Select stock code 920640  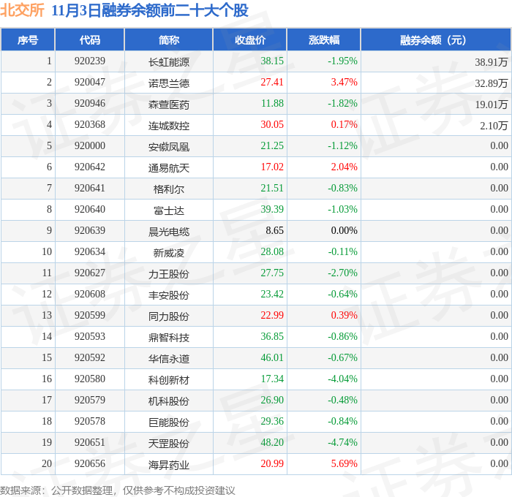[x=90, y=210]
